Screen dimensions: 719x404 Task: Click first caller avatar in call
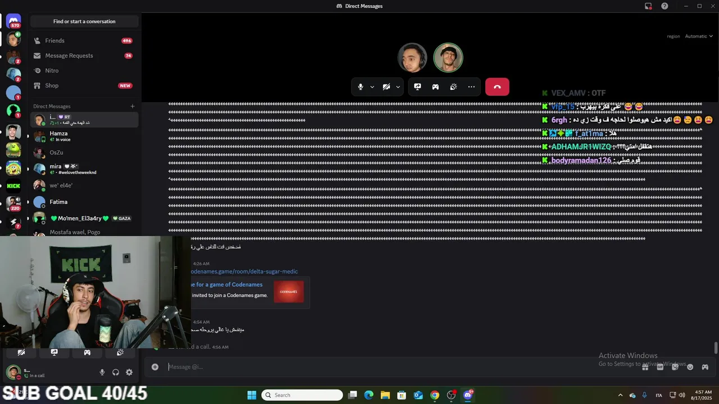tap(412, 58)
